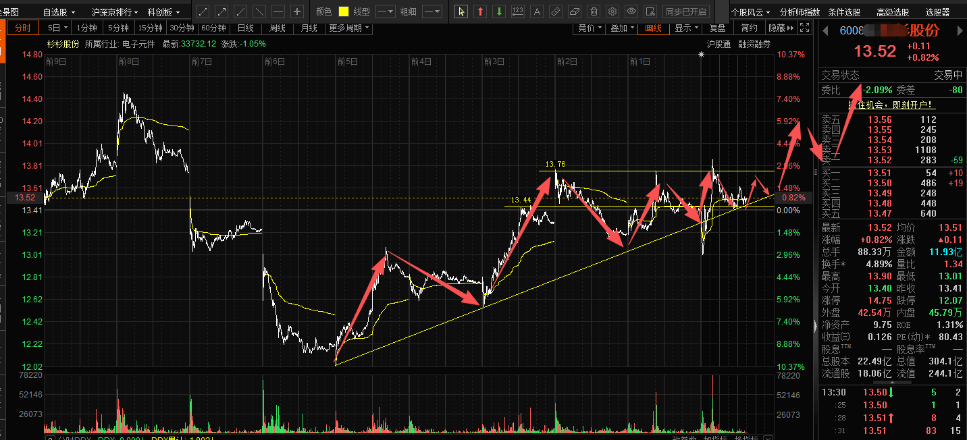Viewport: 967px width, 440px height.
Task: Select the red up-arrow marker tool
Action: 479,11
